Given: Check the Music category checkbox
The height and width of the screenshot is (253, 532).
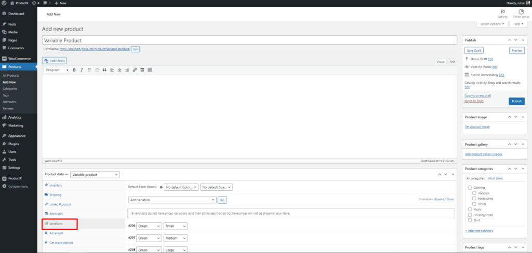Looking at the screenshot, I should coord(470,209).
